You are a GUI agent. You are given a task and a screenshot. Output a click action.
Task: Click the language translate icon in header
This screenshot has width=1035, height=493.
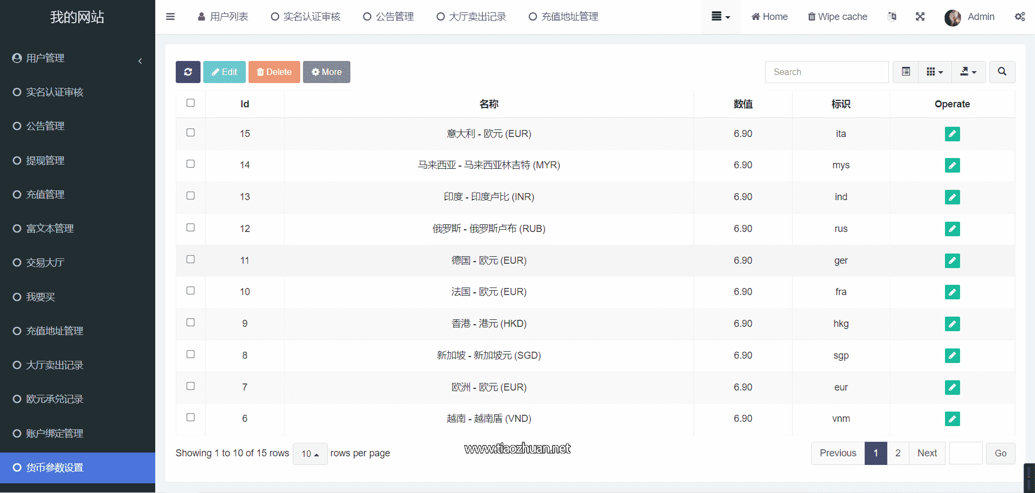[x=892, y=17]
